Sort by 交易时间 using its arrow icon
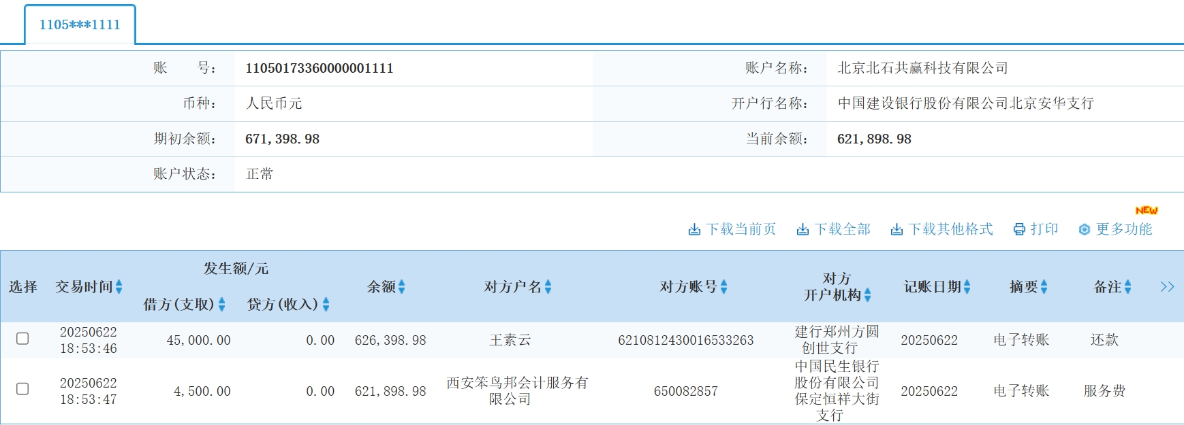Viewport: 1184px width, 425px height. click(119, 287)
